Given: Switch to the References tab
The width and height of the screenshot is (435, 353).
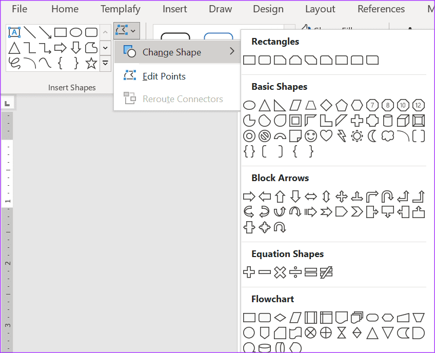Looking at the screenshot, I should click(381, 9).
